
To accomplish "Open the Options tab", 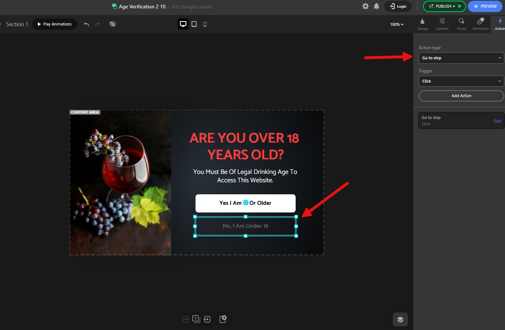I will click(x=442, y=24).
